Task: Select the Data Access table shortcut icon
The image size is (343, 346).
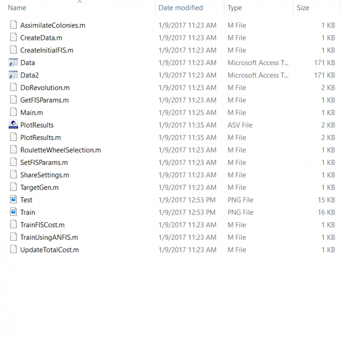Action: (13, 62)
